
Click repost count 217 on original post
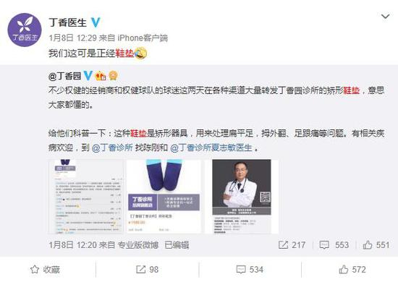(x=292, y=245)
